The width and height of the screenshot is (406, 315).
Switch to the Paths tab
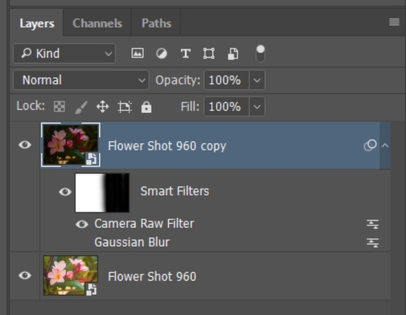[156, 23]
